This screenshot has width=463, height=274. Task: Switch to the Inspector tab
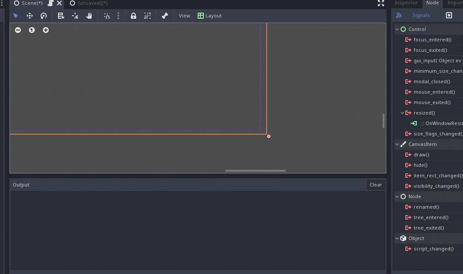[x=406, y=3]
